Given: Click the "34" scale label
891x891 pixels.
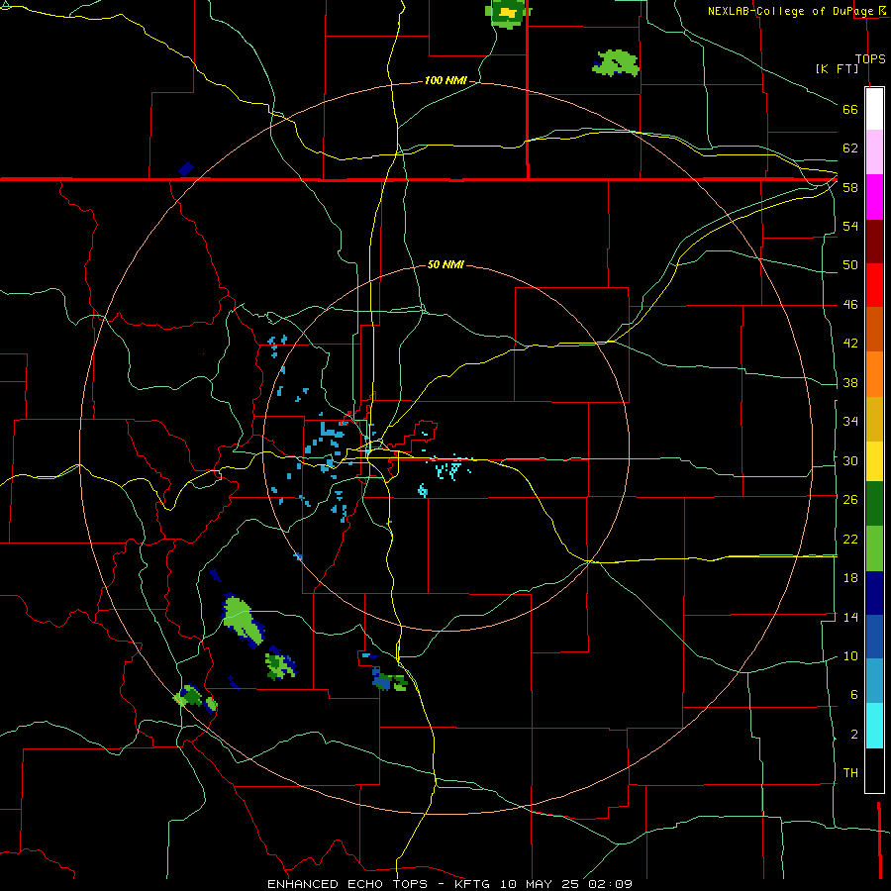Looking at the screenshot, I should point(850,421).
